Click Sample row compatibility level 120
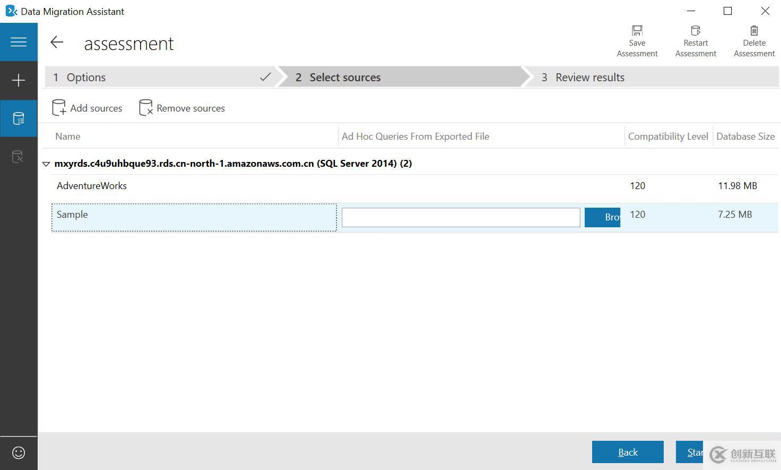The height and width of the screenshot is (470, 781). pos(638,215)
